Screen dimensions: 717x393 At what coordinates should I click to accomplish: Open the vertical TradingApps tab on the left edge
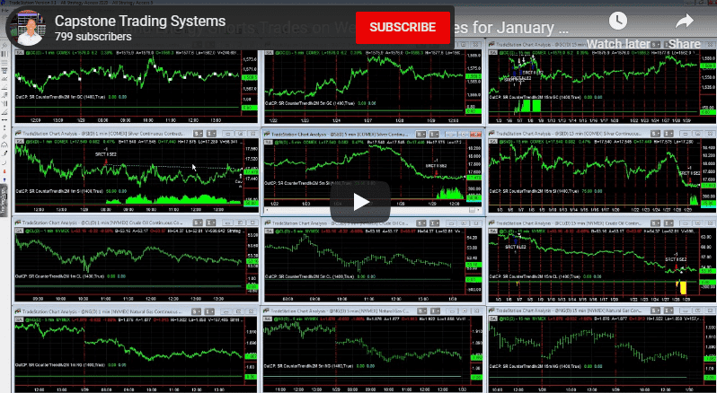click(x=4, y=199)
